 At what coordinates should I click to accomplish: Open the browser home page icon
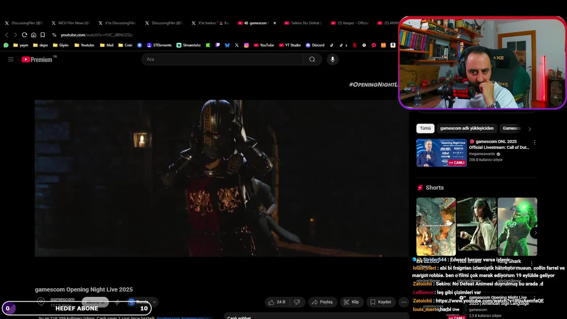33,35
